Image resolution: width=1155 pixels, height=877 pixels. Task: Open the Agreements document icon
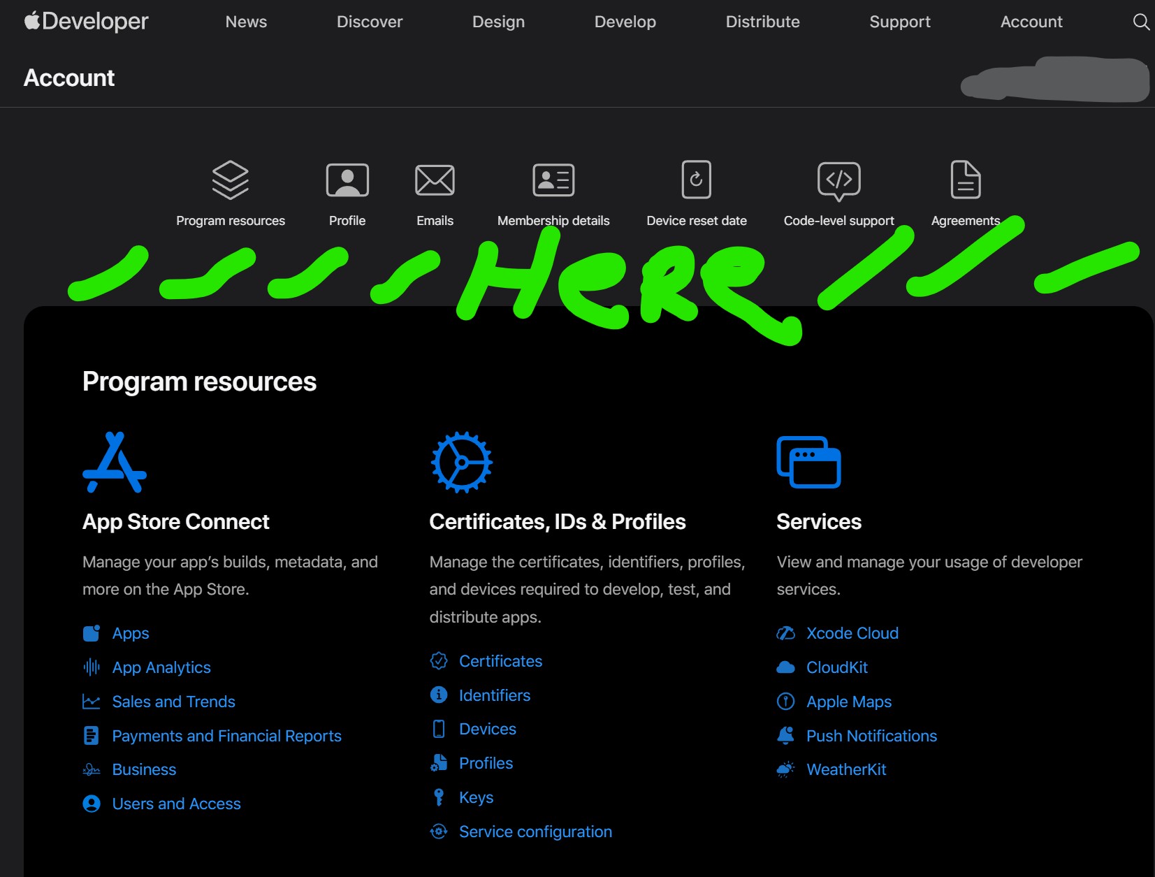point(965,180)
